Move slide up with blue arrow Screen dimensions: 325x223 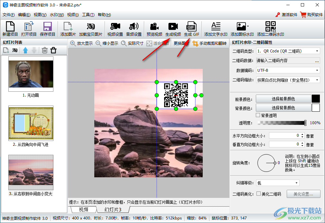25,50
